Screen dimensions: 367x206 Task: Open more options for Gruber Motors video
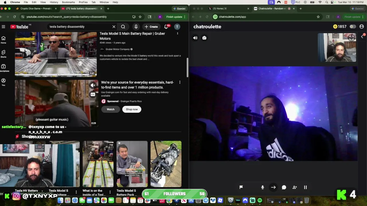pos(177,33)
